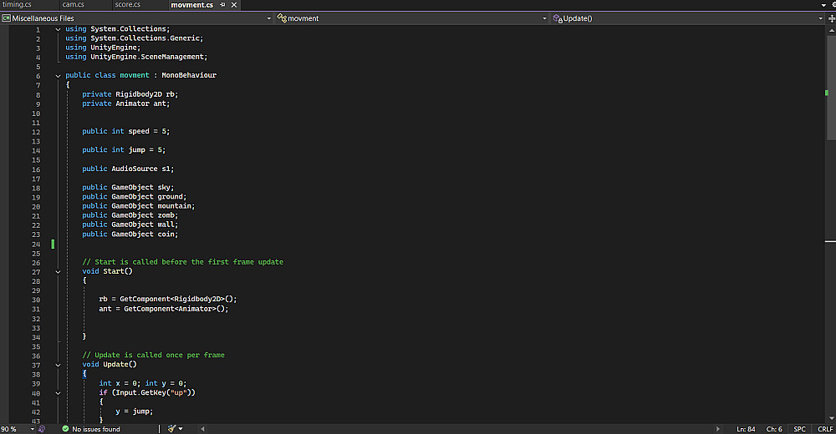The width and height of the screenshot is (836, 434).
Task: Click on 'int x = 0; int y = 0;' line
Action: click(x=142, y=383)
